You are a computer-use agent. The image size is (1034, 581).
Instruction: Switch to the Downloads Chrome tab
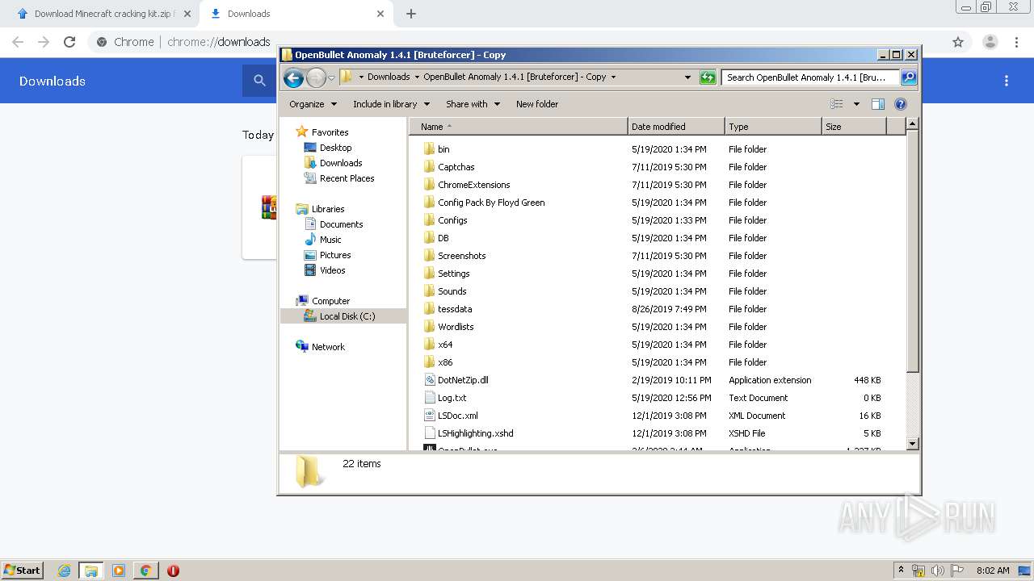point(296,14)
